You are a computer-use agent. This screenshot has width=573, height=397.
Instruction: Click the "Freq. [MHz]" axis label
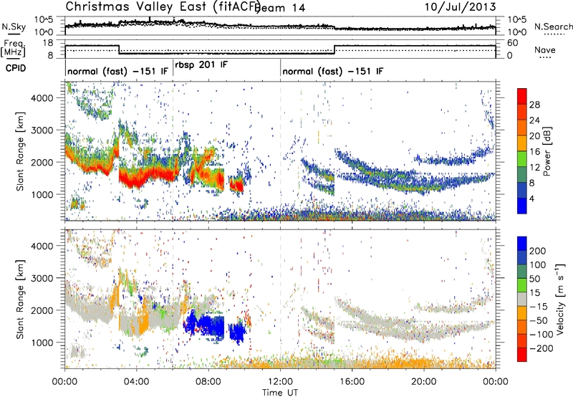14,49
